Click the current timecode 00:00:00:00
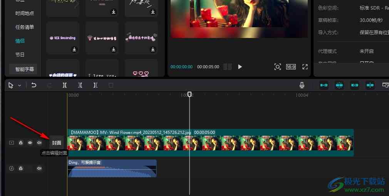 (x=181, y=67)
